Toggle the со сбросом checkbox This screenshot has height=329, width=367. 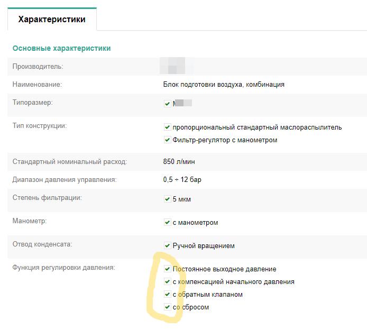[x=167, y=307]
